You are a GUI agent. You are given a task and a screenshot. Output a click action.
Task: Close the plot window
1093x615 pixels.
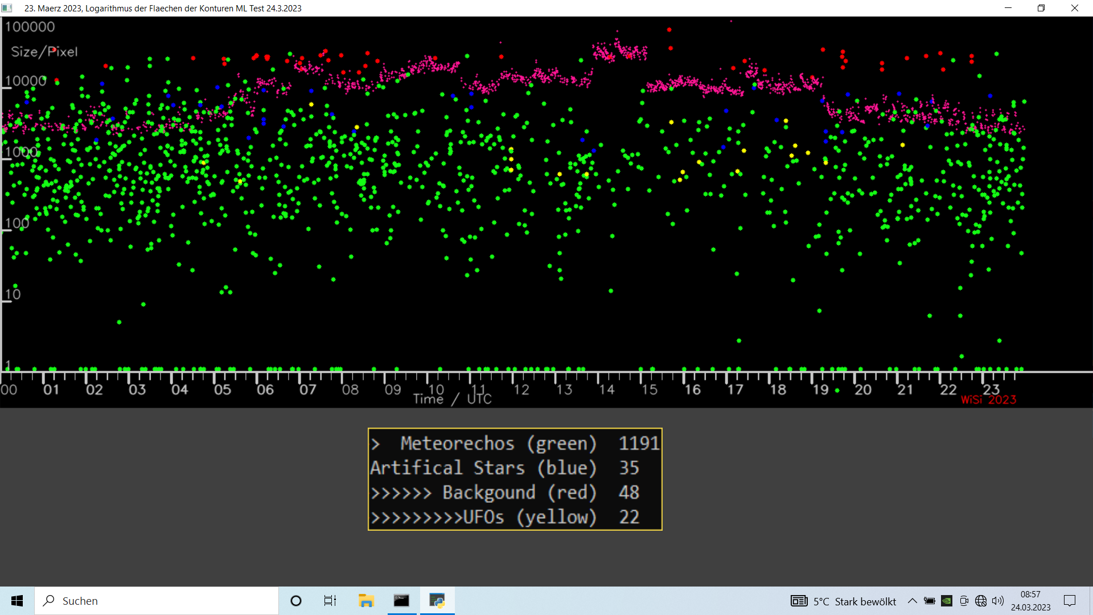tap(1075, 8)
